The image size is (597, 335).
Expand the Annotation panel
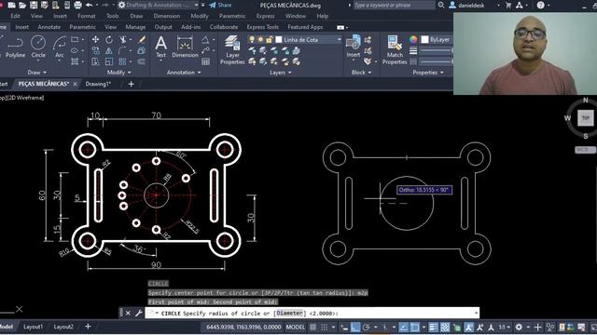pos(184,73)
